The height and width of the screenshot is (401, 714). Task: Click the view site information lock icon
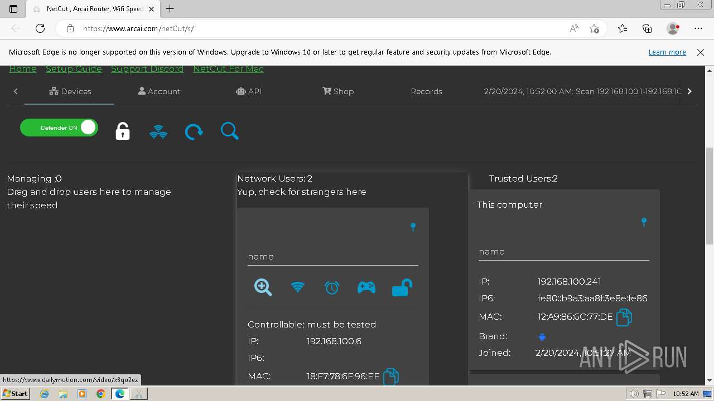click(x=70, y=28)
